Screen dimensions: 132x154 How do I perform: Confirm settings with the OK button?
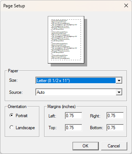[x=86, y=146]
